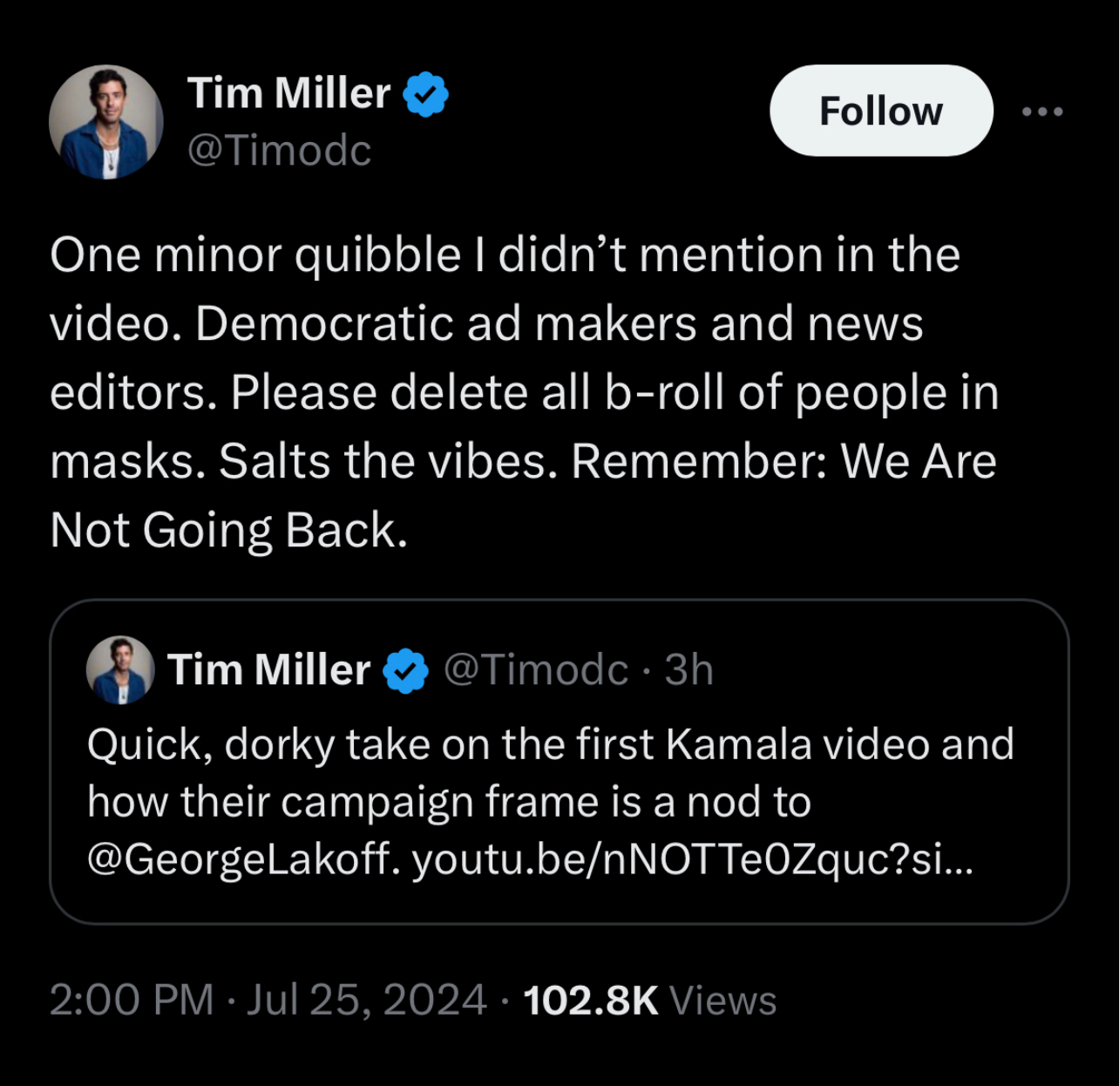
Task: Click the @Timodc handle under the main name
Action: click(280, 150)
